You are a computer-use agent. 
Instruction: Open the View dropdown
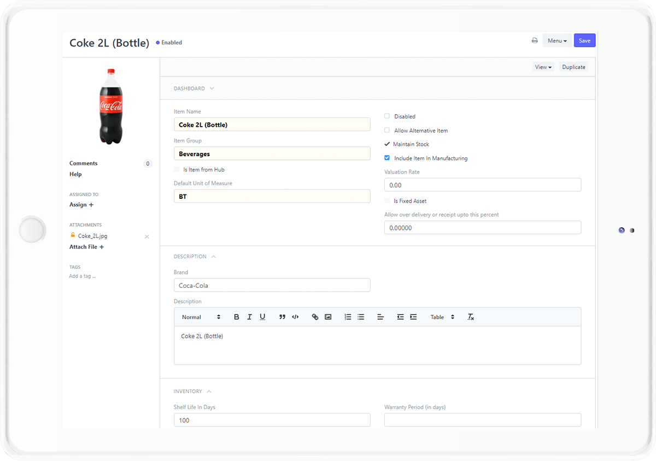[x=543, y=67]
